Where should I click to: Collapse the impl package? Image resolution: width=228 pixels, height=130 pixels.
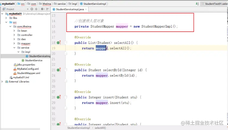[18, 52]
